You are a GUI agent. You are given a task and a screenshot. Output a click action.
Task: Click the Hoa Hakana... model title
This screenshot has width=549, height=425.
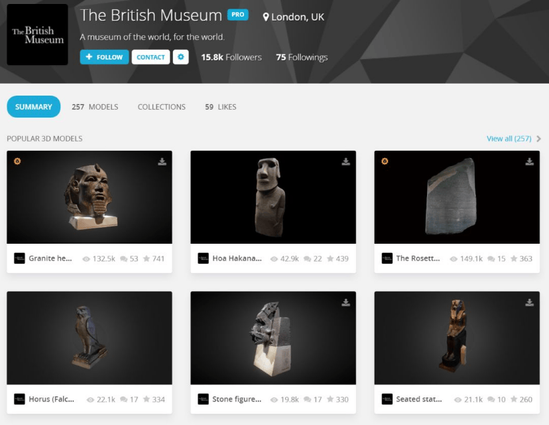[x=237, y=258]
